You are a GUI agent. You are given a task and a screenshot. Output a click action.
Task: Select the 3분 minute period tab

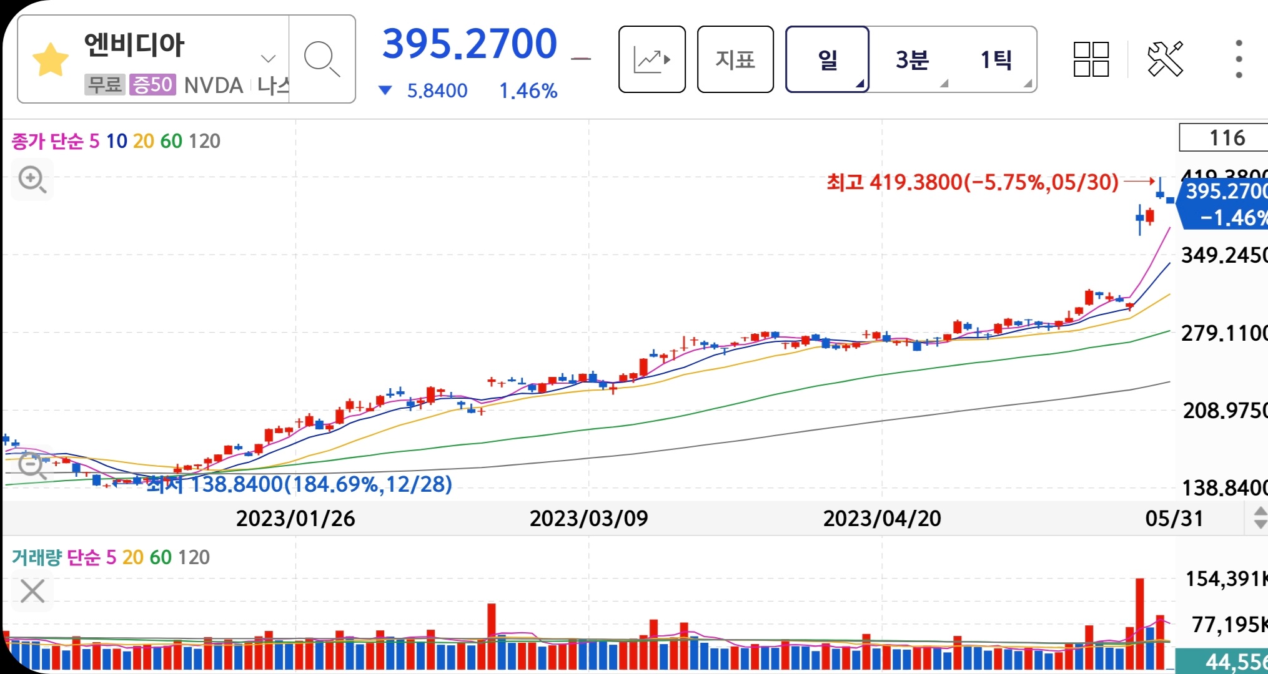point(912,59)
